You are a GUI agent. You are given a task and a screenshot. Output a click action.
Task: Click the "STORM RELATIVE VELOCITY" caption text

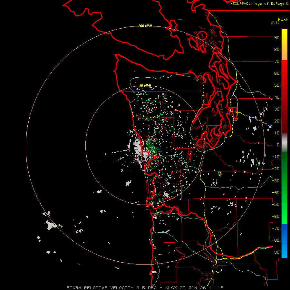pos(100,288)
